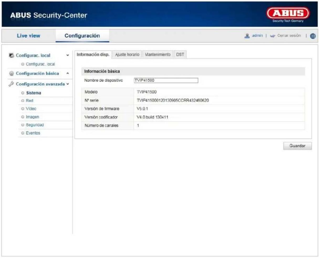The image size is (319, 258).
Task: Collapse the Configurac. local section arrow
Action: [x=68, y=56]
